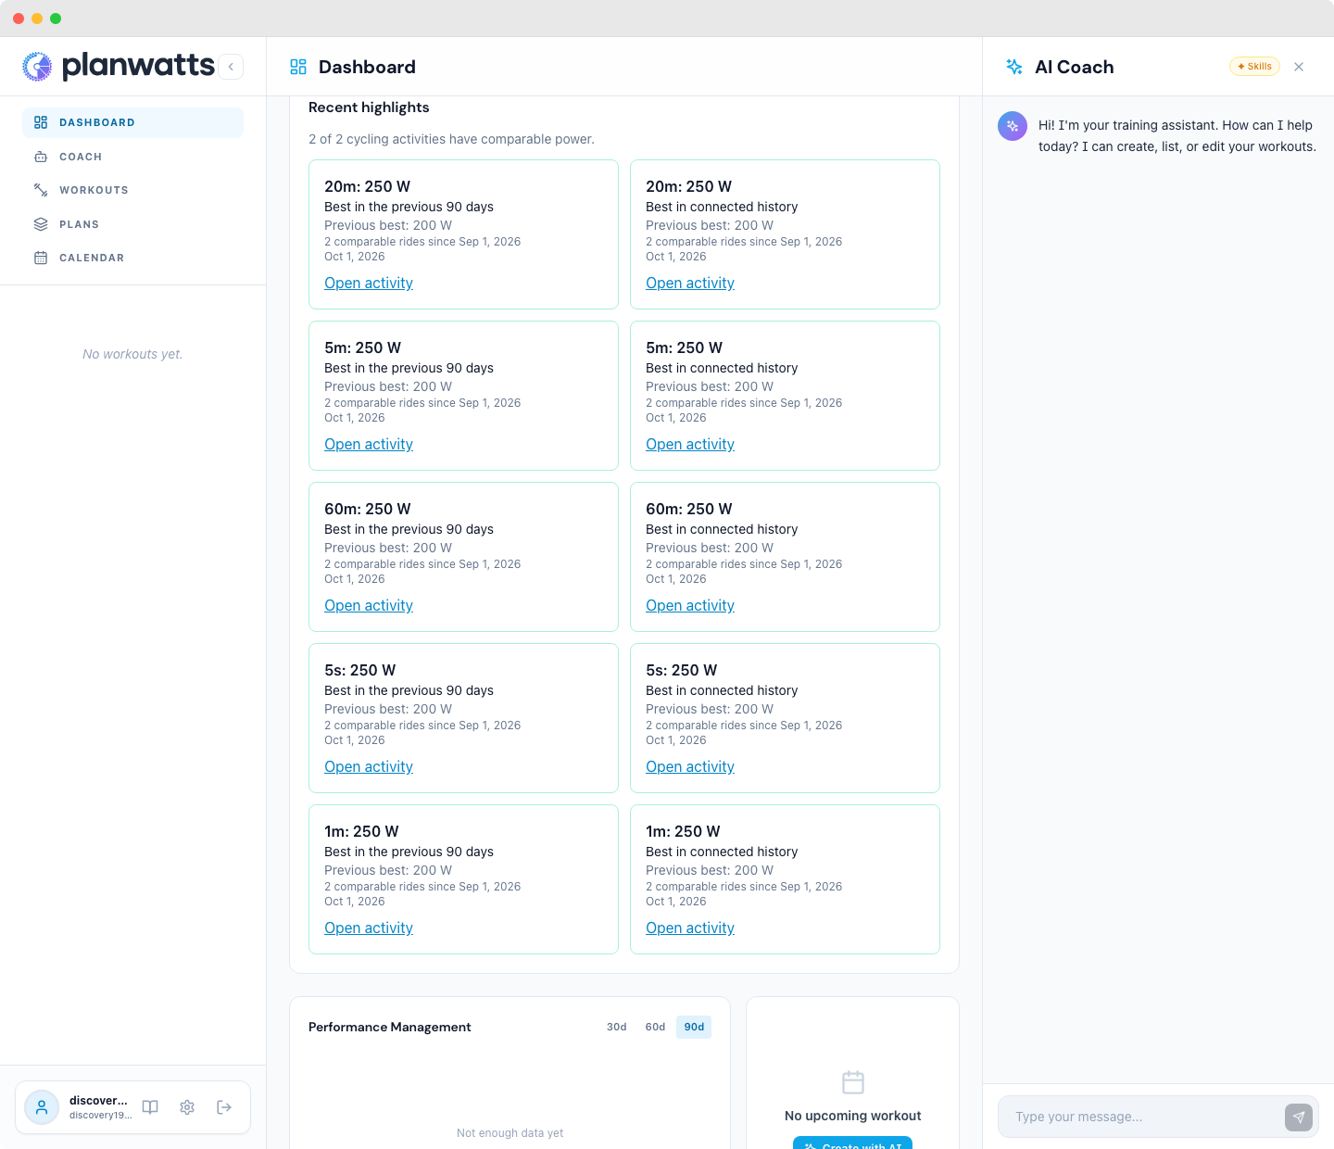Open activity for 60m best in connected history
Image resolution: width=1334 pixels, height=1149 pixels.
pyautogui.click(x=690, y=606)
